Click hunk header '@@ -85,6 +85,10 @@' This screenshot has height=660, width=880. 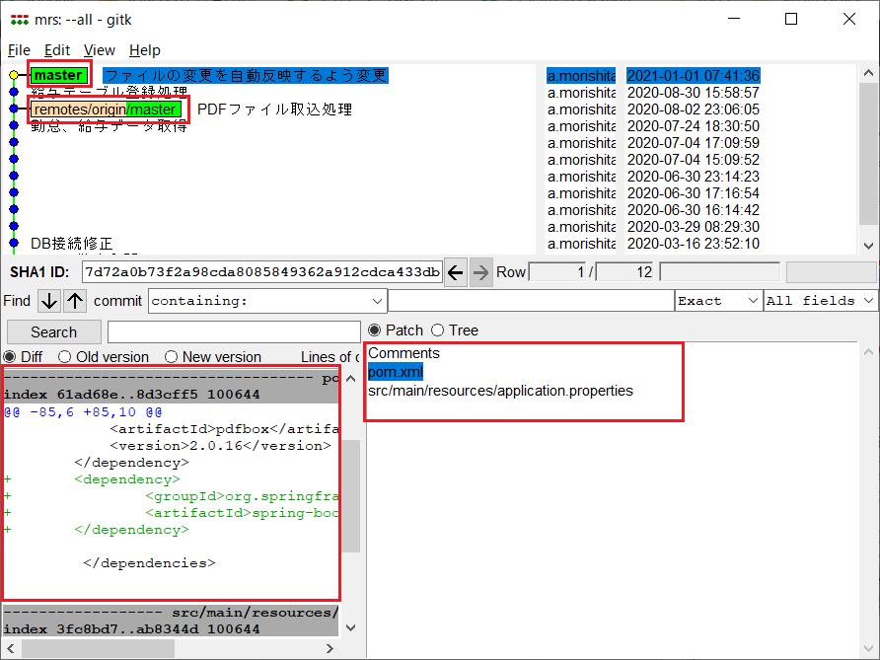click(83, 412)
